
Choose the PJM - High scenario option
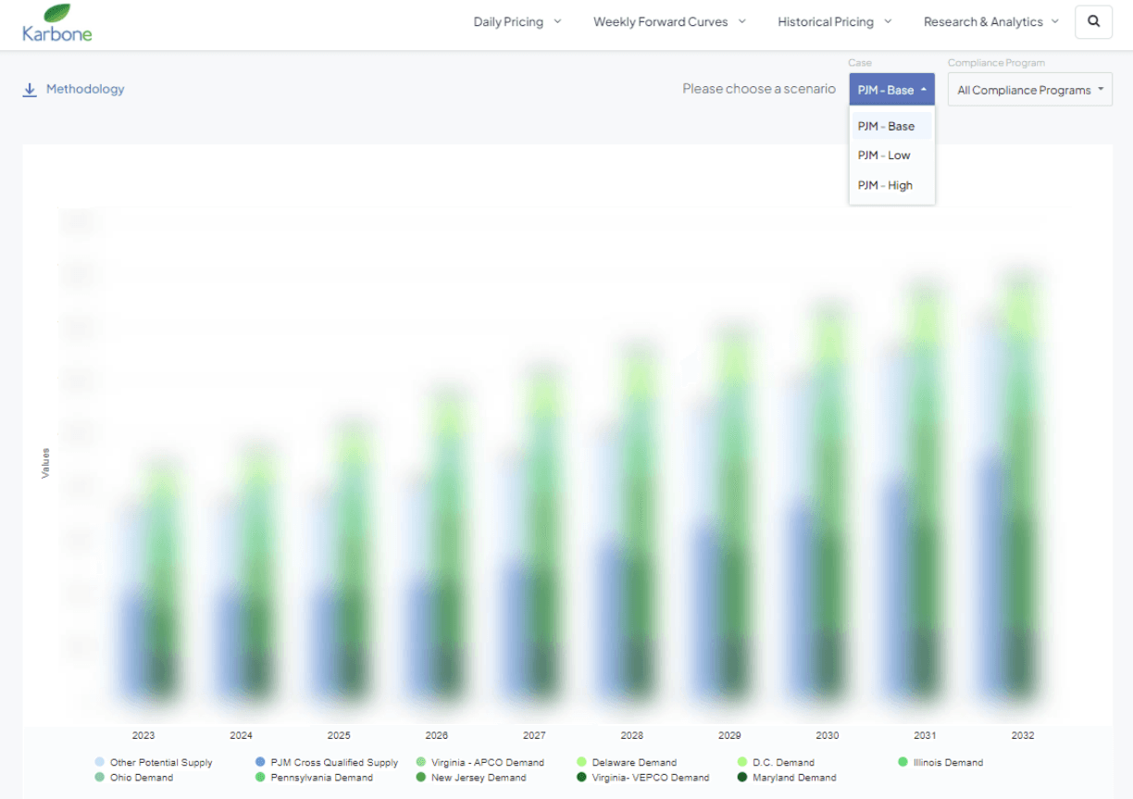tap(885, 185)
